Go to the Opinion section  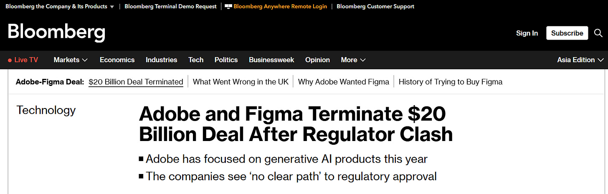pos(317,60)
